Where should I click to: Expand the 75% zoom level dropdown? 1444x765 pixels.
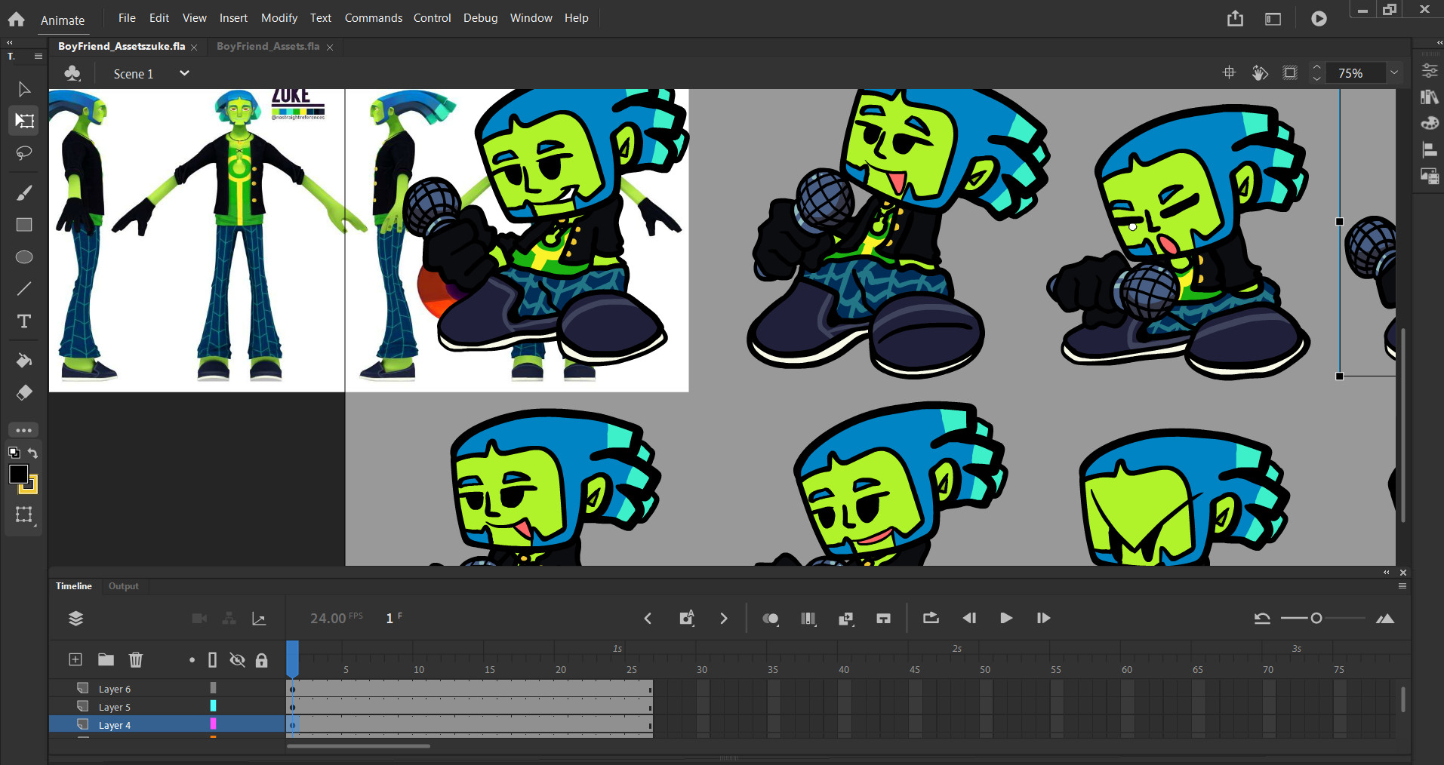(1393, 73)
